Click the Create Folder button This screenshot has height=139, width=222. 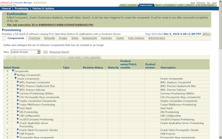point(75,57)
